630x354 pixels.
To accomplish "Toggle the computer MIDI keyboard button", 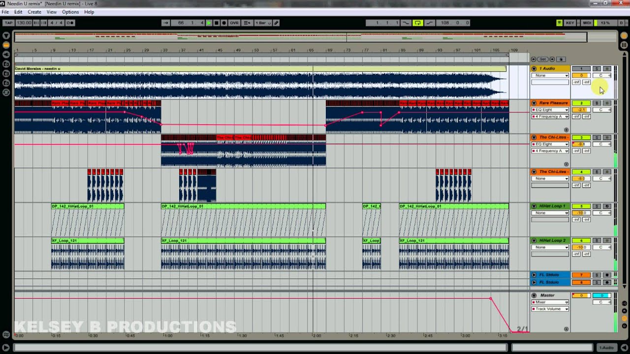I will 559,23.
